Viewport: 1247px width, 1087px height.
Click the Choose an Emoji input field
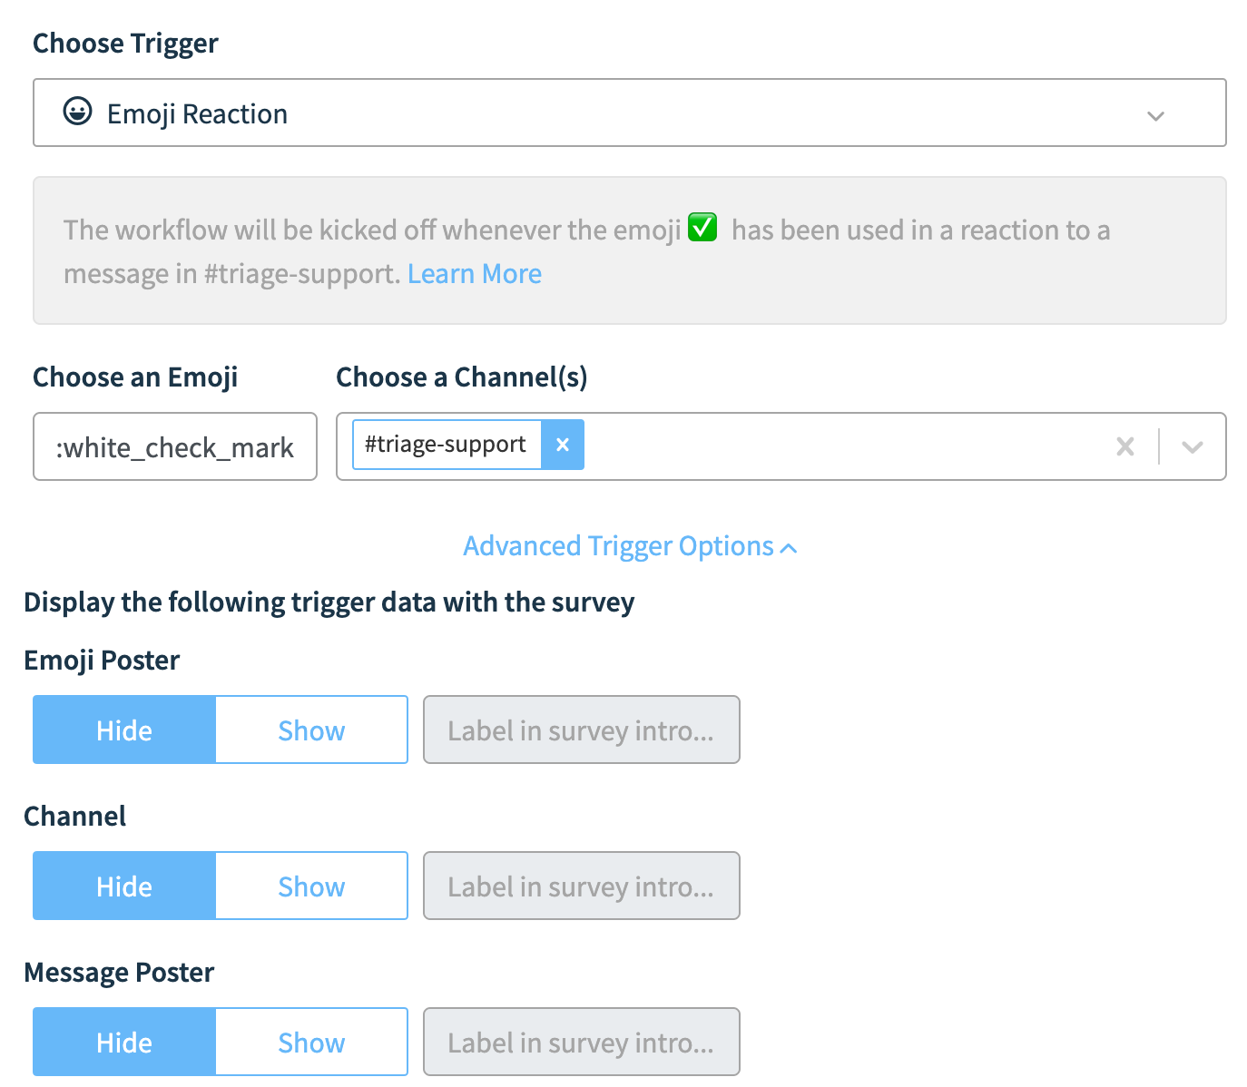pos(175,446)
